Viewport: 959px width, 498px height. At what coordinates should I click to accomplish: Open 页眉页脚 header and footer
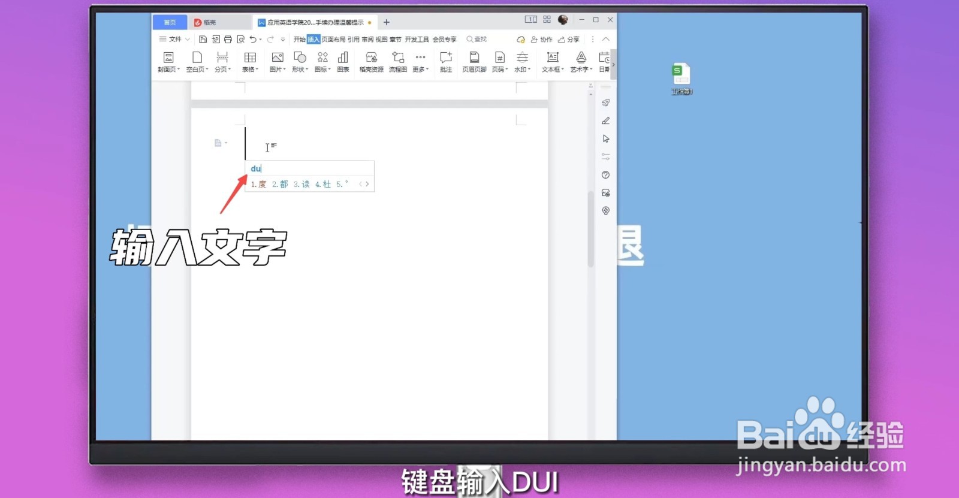tap(474, 62)
